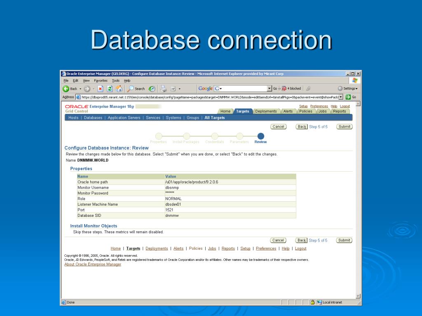Open the View menu
422x316 pixels.
point(86,81)
